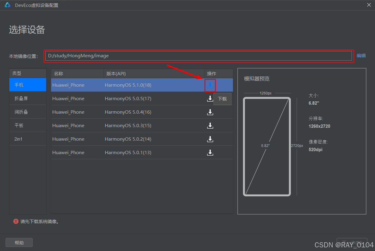The width and height of the screenshot is (375, 251).
Task: Select Huawei_Phone in HarmonyOS 5.0.3(15) row
Action: (x=68, y=126)
